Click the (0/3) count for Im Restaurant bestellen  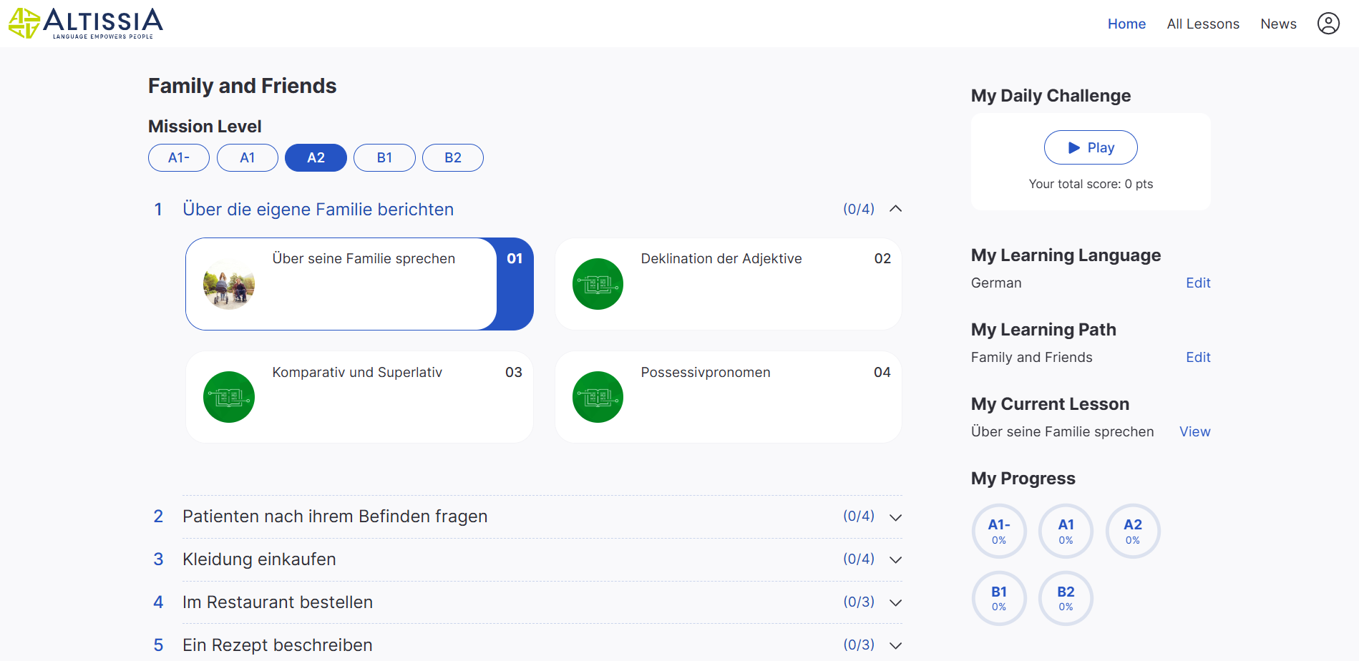859,602
